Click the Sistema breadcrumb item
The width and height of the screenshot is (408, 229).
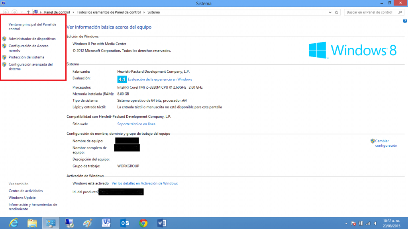153,12
